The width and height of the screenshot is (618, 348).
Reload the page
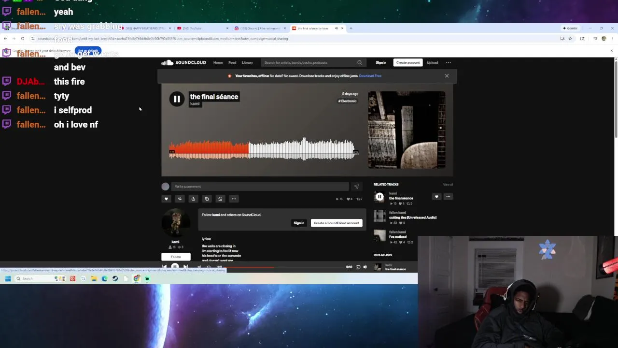pyautogui.click(x=22, y=39)
